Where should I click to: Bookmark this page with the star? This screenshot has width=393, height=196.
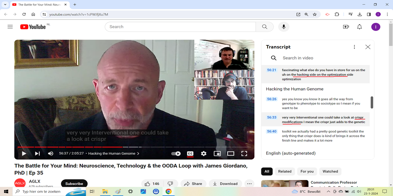coord(315,14)
